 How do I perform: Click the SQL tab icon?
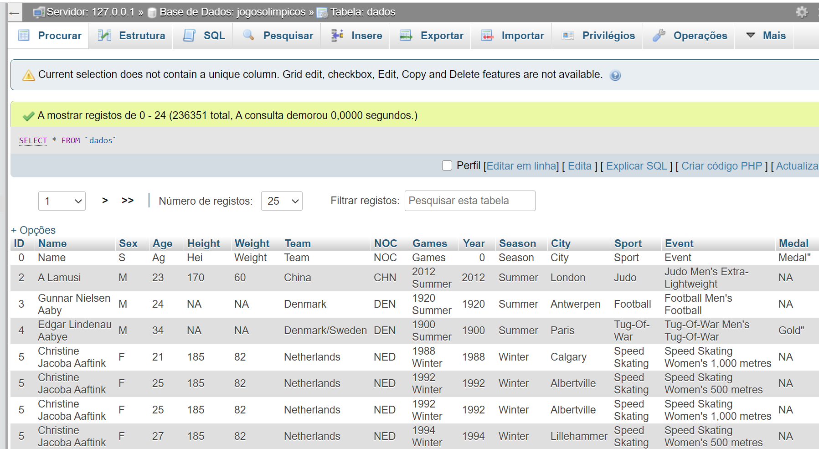(189, 36)
